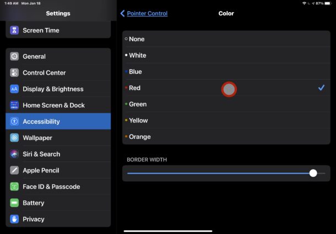Open the Pointer Control back link
This screenshot has width=336, height=234.
[147, 13]
